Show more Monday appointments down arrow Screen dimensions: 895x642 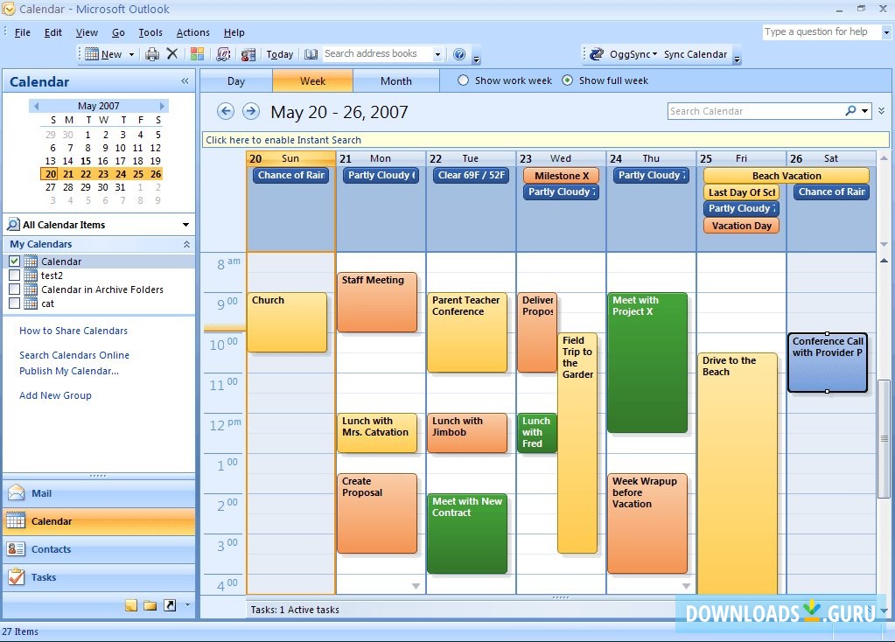[416, 586]
